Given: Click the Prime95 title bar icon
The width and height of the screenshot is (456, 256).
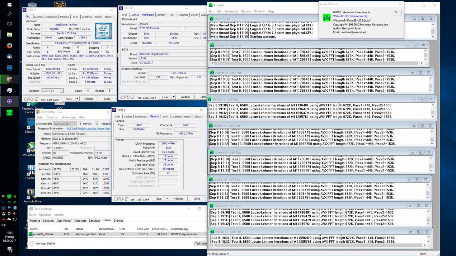Looking at the screenshot, I should tap(211, 5).
